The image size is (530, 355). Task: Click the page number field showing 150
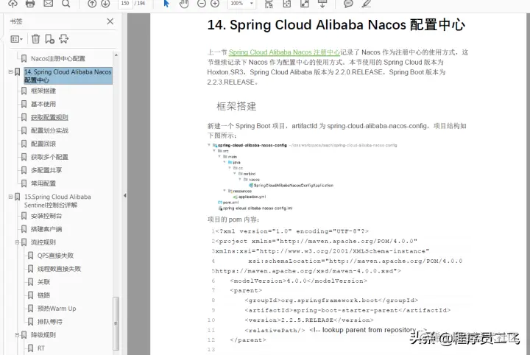[125, 4]
